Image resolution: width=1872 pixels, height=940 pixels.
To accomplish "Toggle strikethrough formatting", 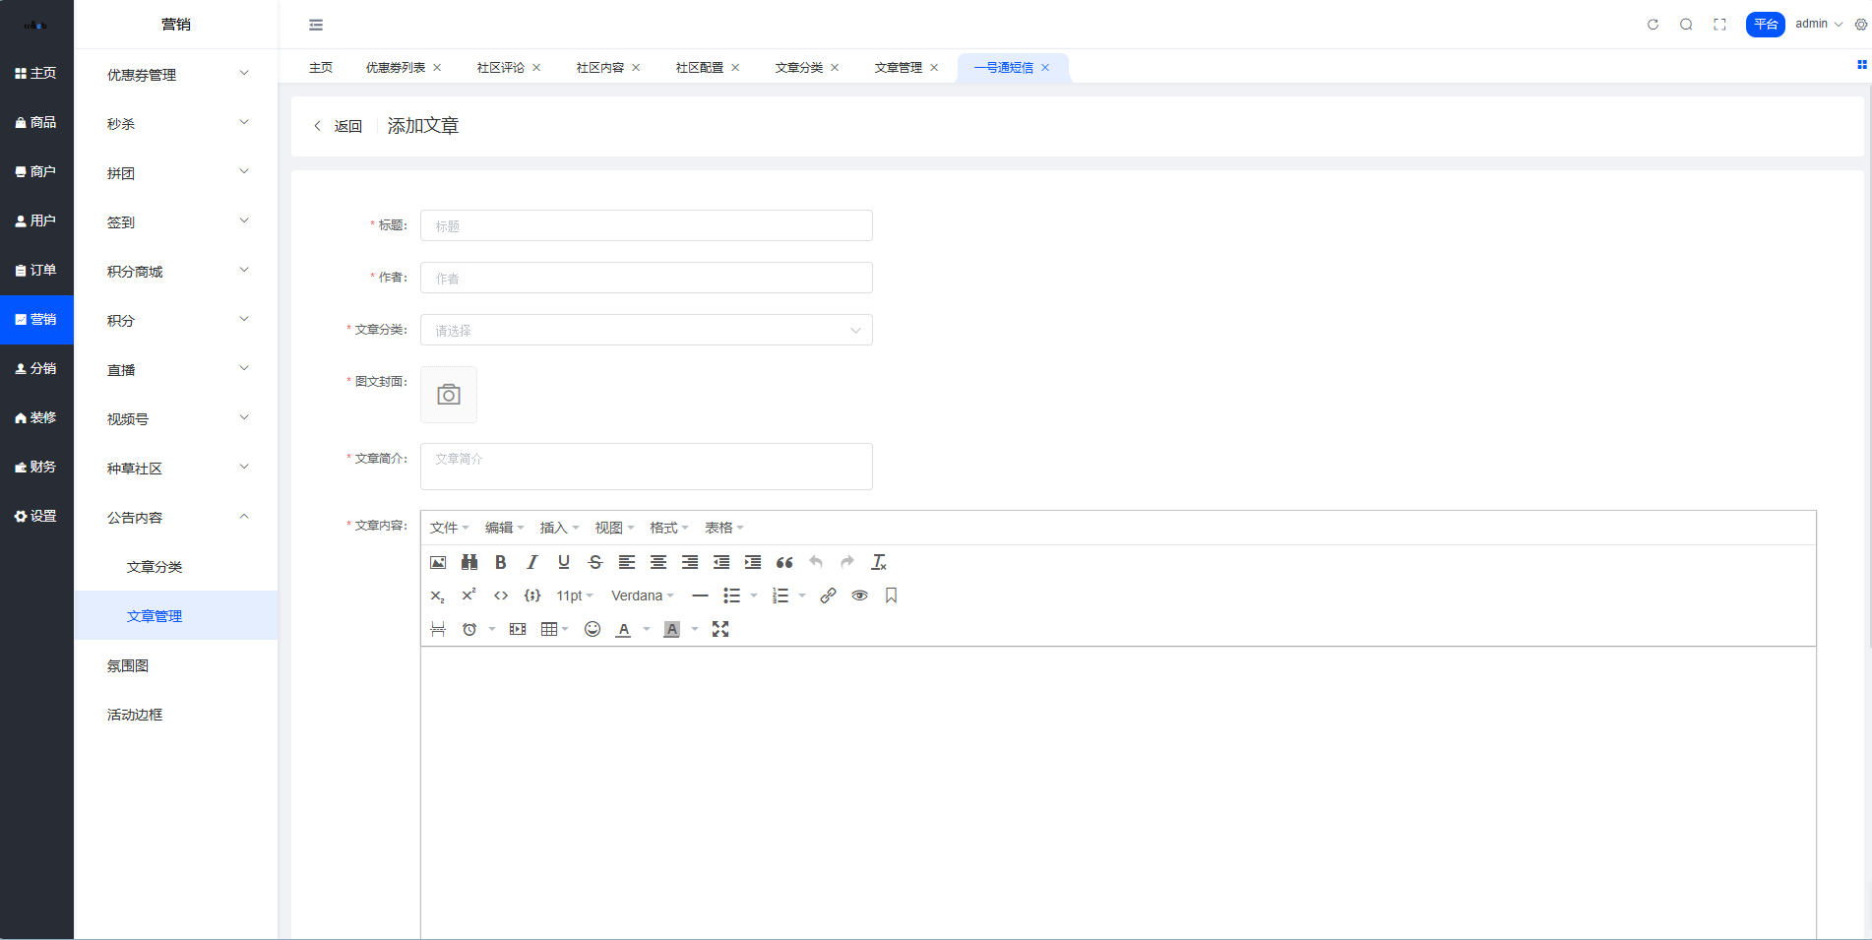I will [x=595, y=562].
